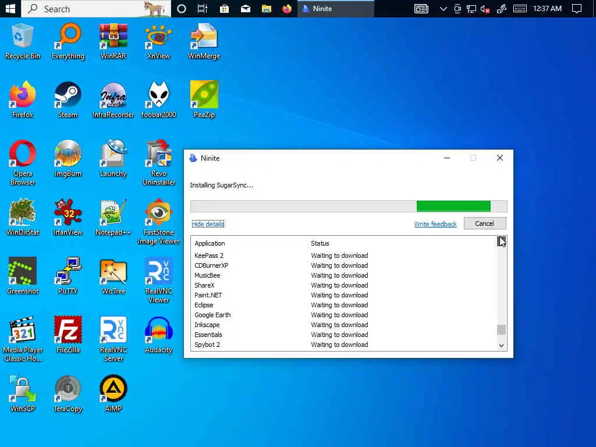
Task: Select the Paint.NET list entry
Action: (343, 295)
